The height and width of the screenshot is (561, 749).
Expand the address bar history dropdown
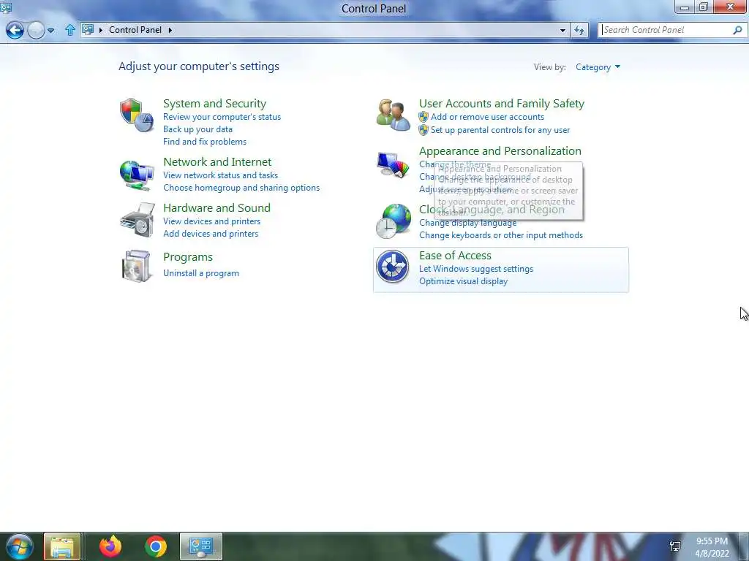(562, 31)
